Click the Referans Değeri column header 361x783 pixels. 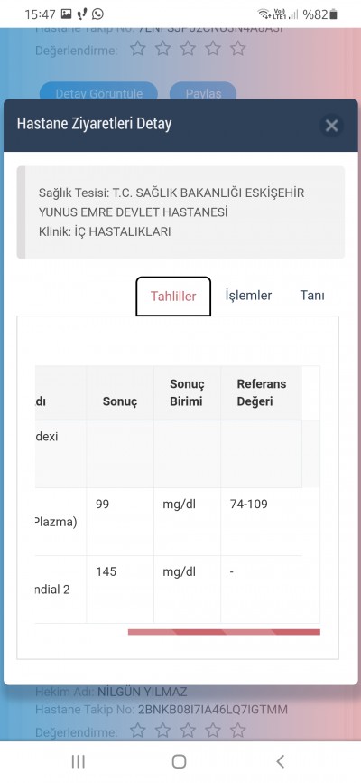262,392
